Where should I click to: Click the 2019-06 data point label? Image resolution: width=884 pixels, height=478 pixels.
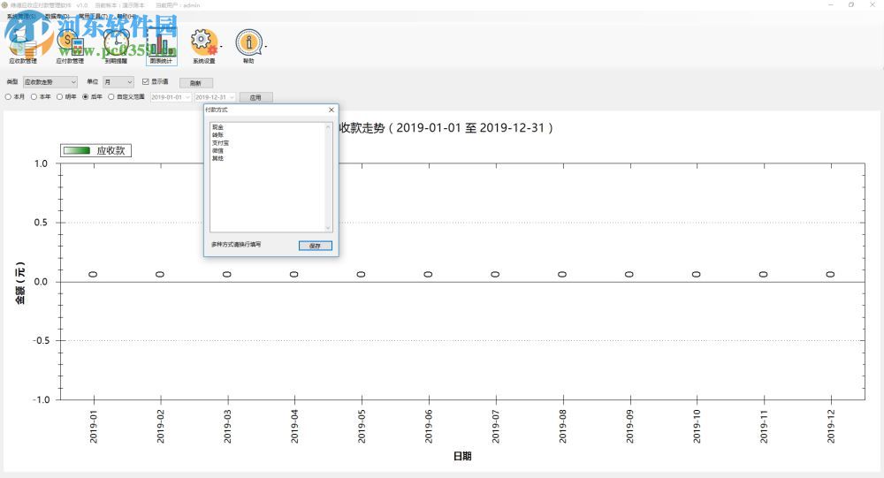[x=428, y=275]
